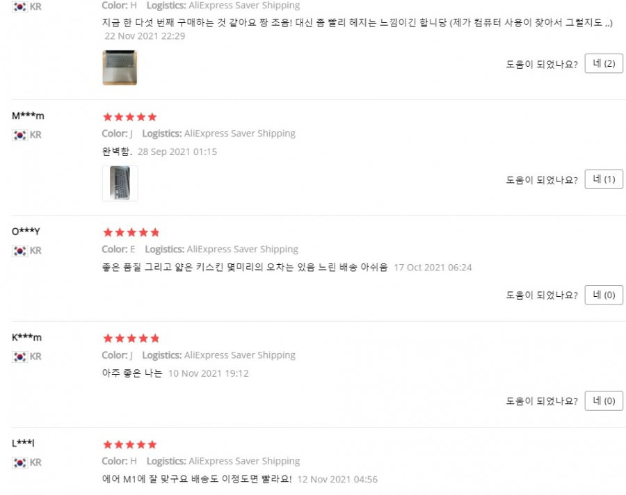Click 네 (0) on K***m's review
Image resolution: width=626 pixels, height=495 pixels.
(604, 400)
